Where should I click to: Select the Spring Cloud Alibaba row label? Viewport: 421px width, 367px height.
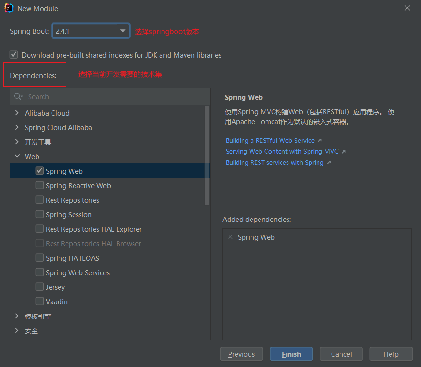tap(58, 127)
